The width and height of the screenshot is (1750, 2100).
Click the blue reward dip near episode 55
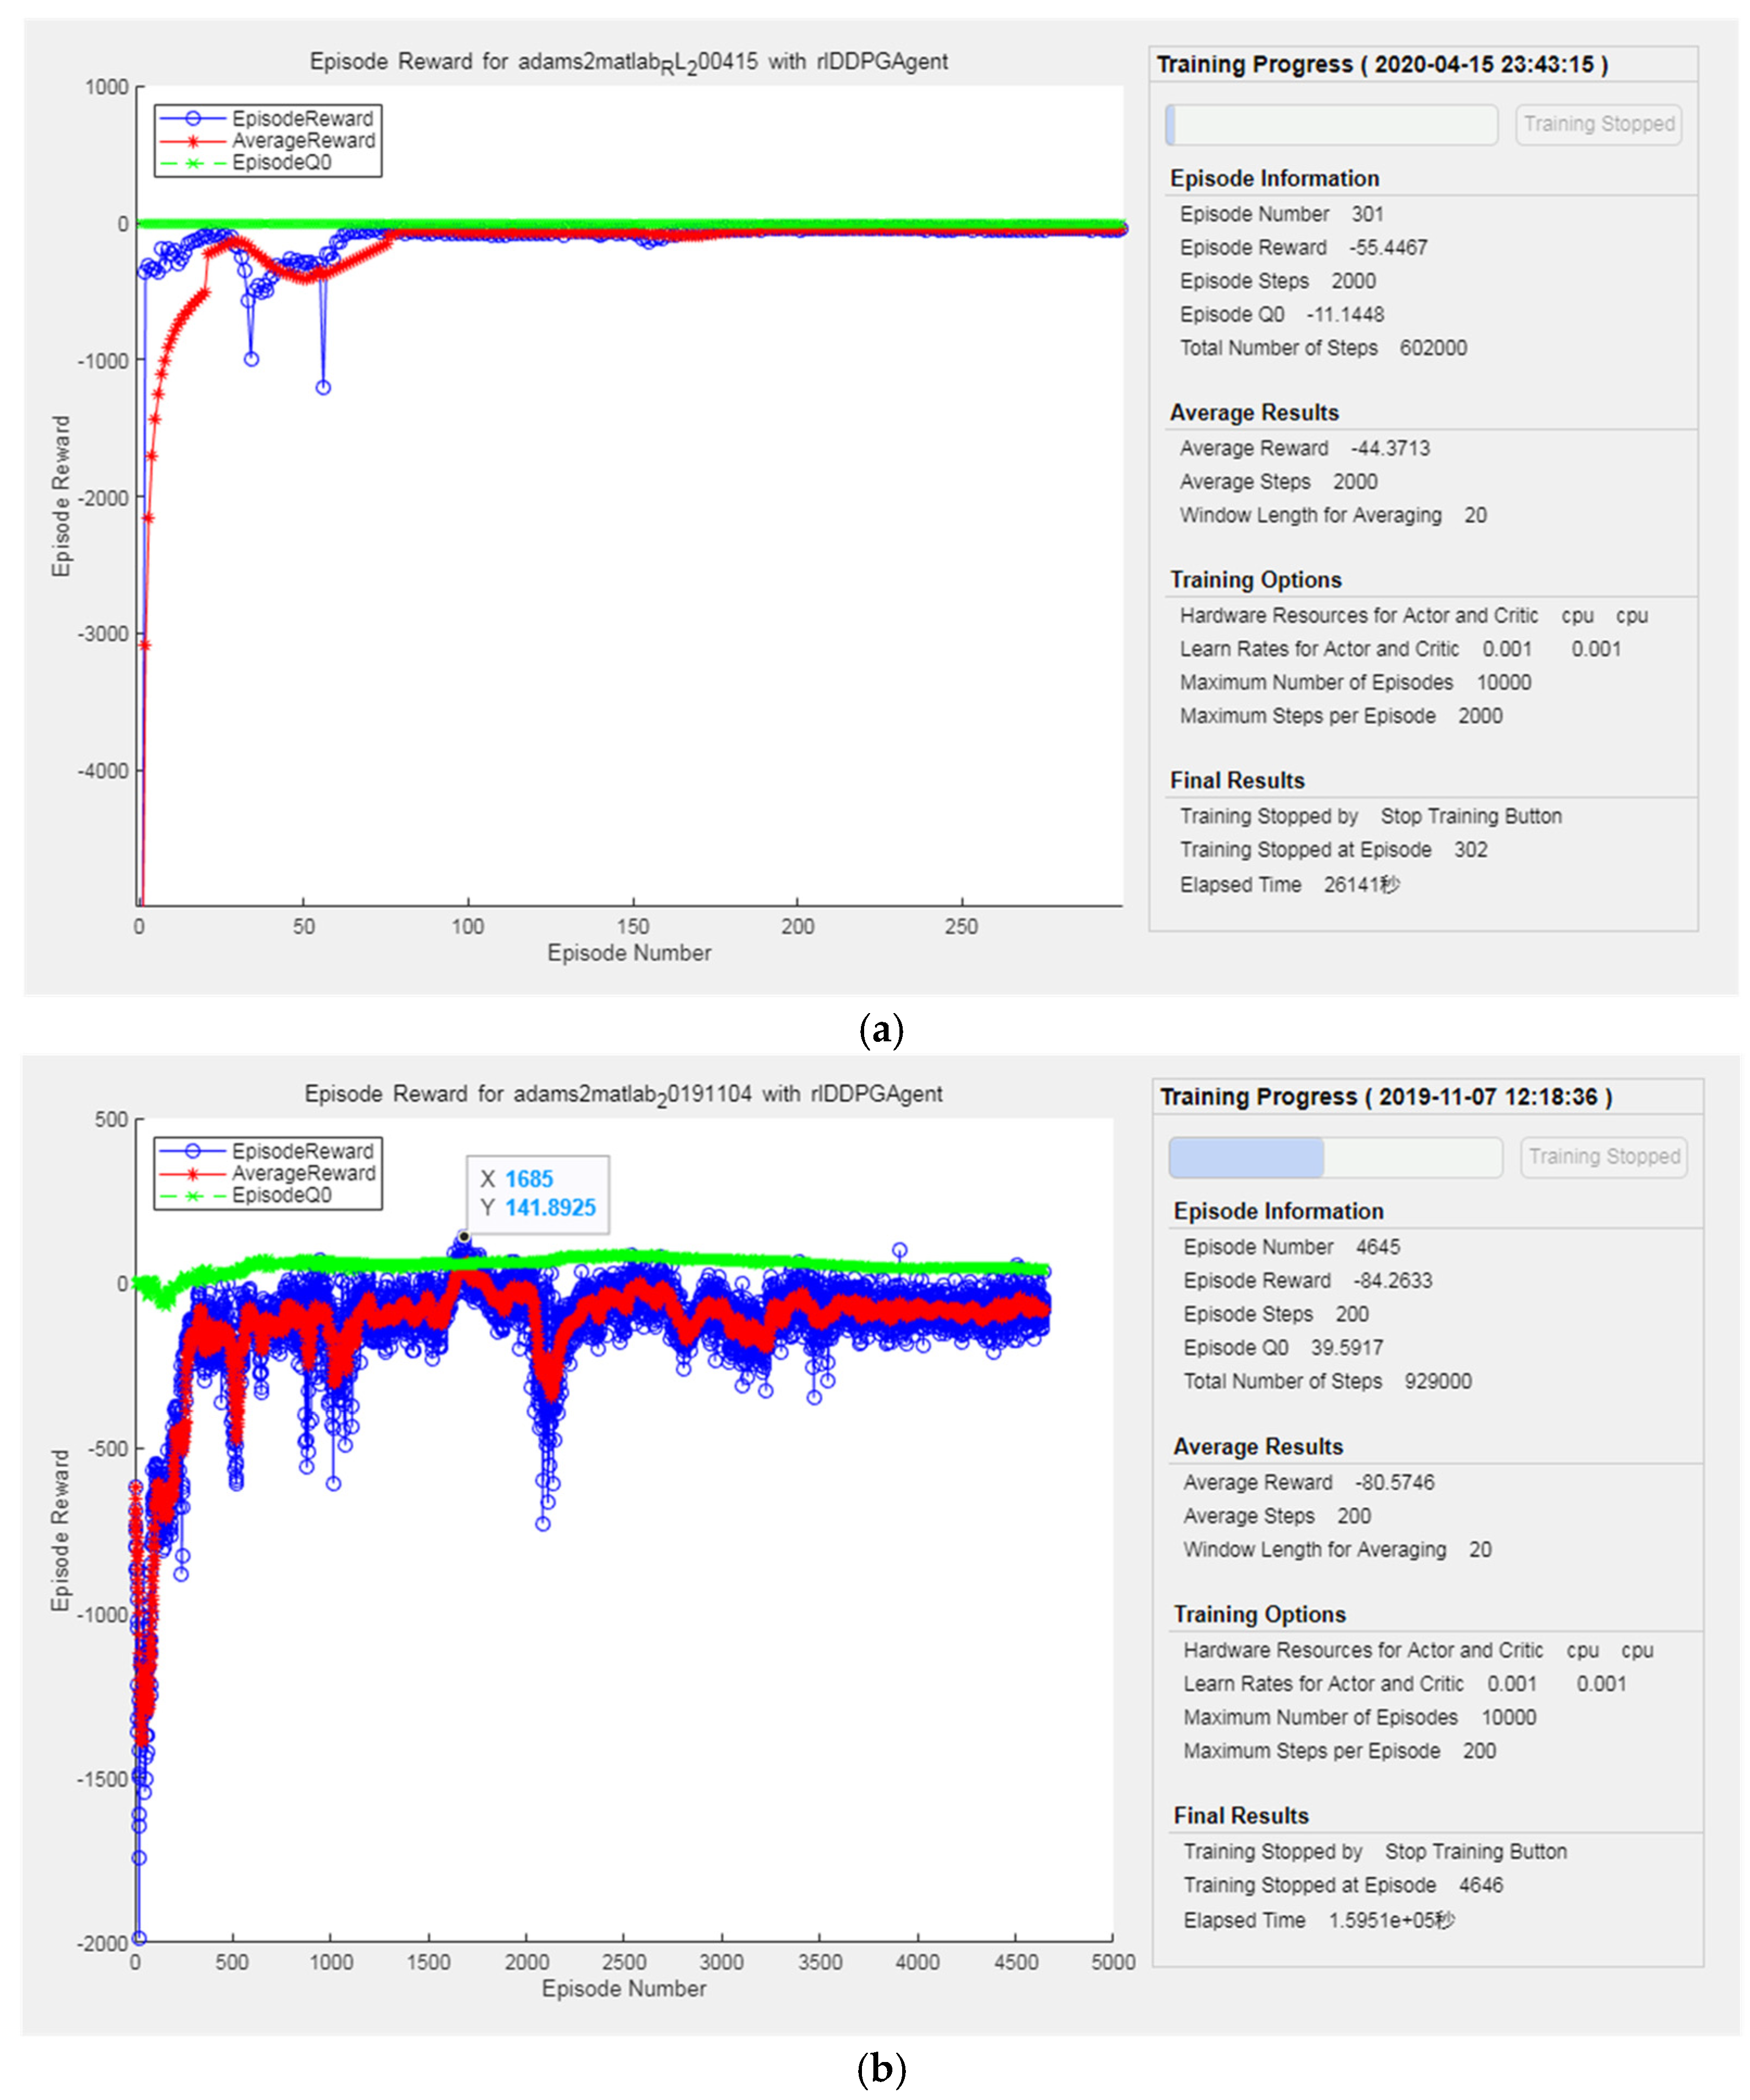click(x=323, y=387)
